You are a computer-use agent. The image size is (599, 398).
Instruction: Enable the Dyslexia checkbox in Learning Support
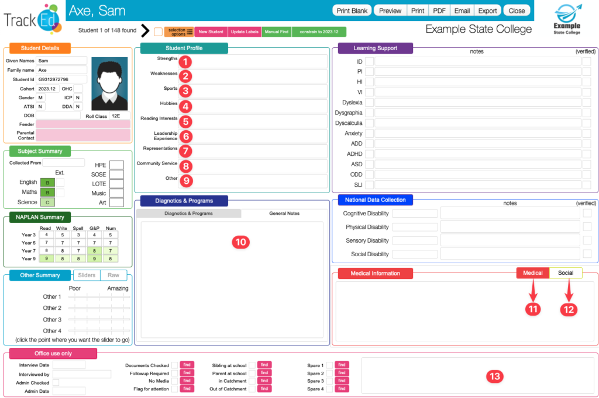point(370,103)
